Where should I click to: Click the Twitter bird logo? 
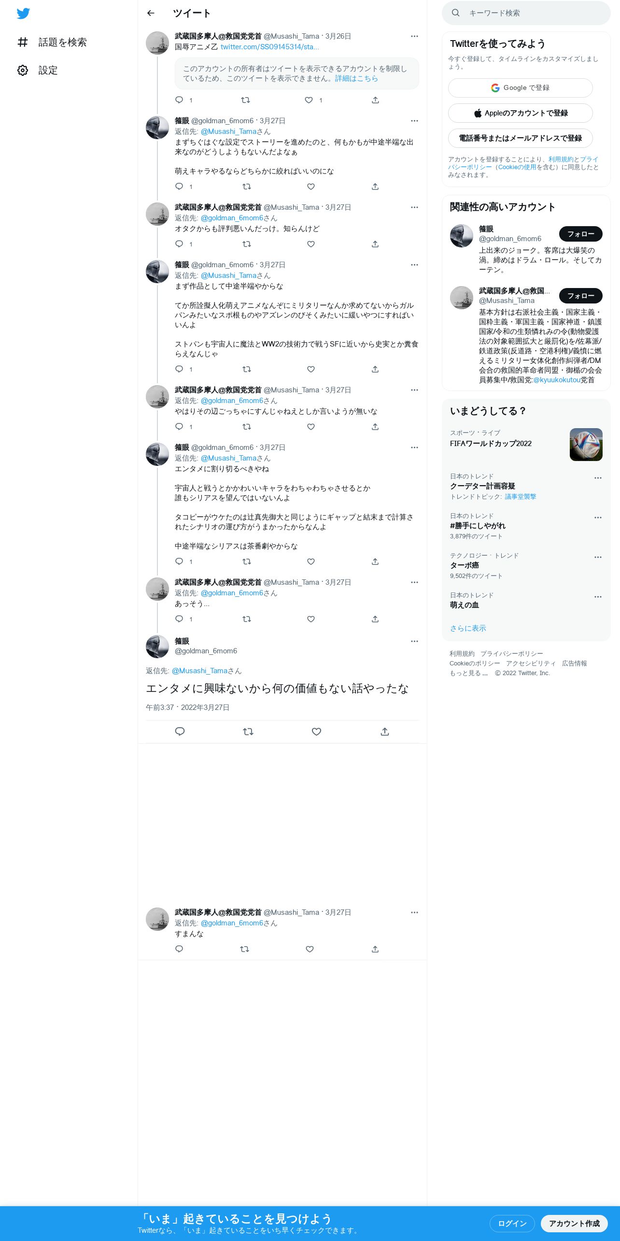click(23, 13)
